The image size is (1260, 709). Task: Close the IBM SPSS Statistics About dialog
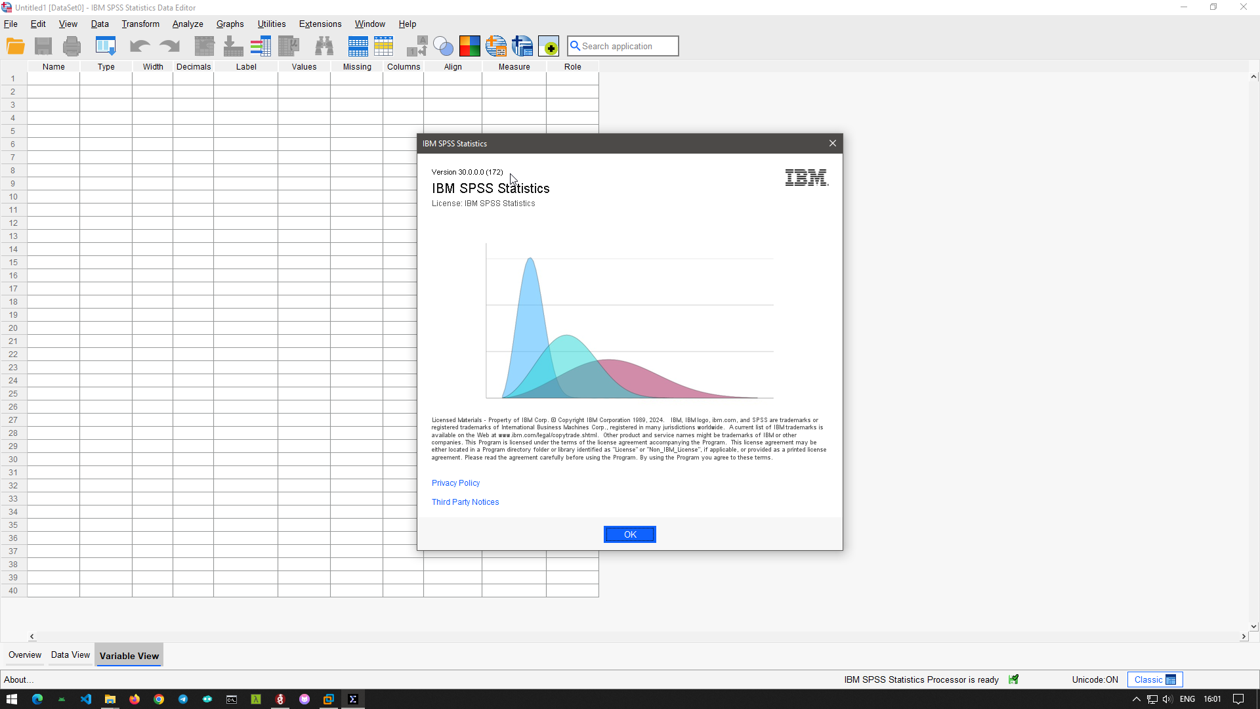[833, 143]
